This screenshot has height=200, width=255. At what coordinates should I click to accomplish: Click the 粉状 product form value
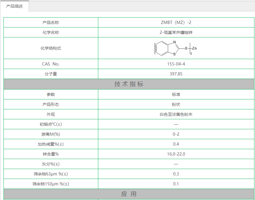(176, 104)
